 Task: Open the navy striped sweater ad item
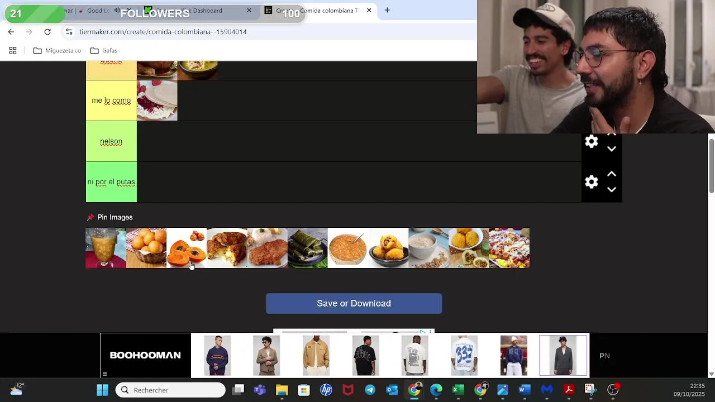tap(217, 355)
